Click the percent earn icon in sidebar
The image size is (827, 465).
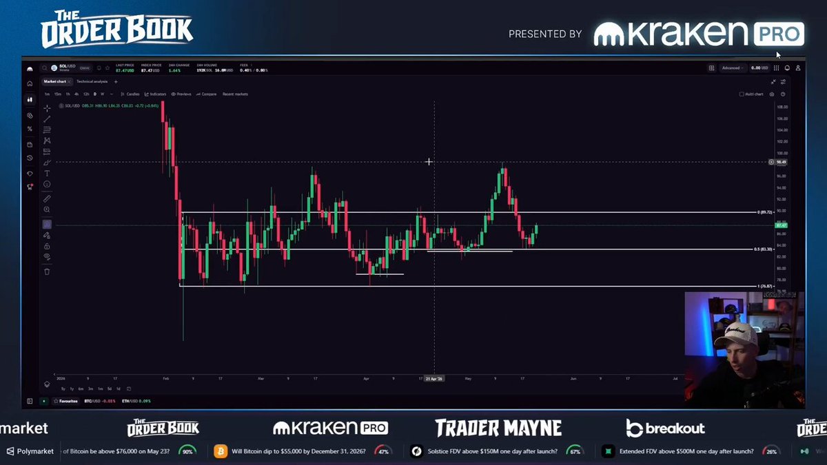coord(30,129)
